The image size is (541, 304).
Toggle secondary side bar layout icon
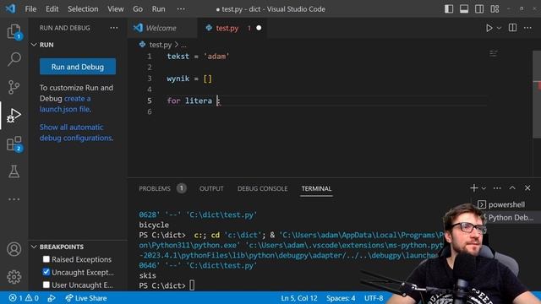pyautogui.click(x=479, y=9)
